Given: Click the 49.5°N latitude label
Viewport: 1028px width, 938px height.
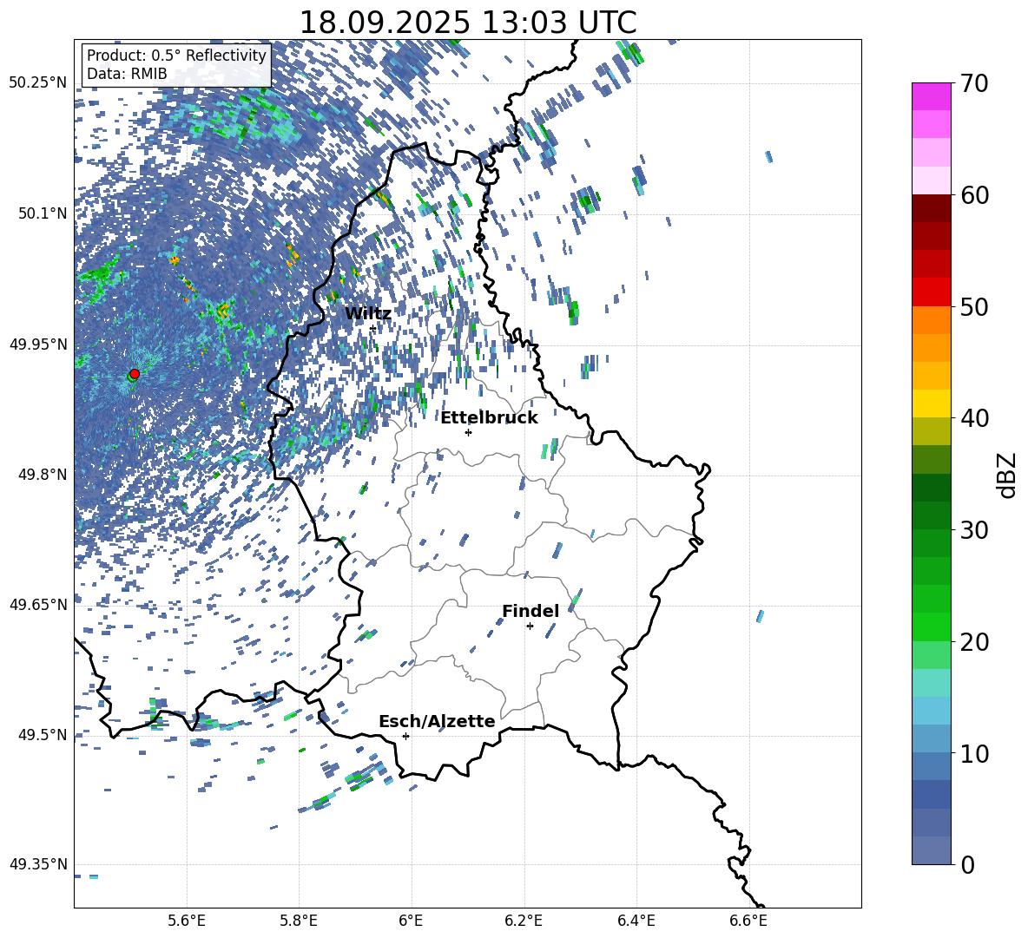Looking at the screenshot, I should (43, 735).
